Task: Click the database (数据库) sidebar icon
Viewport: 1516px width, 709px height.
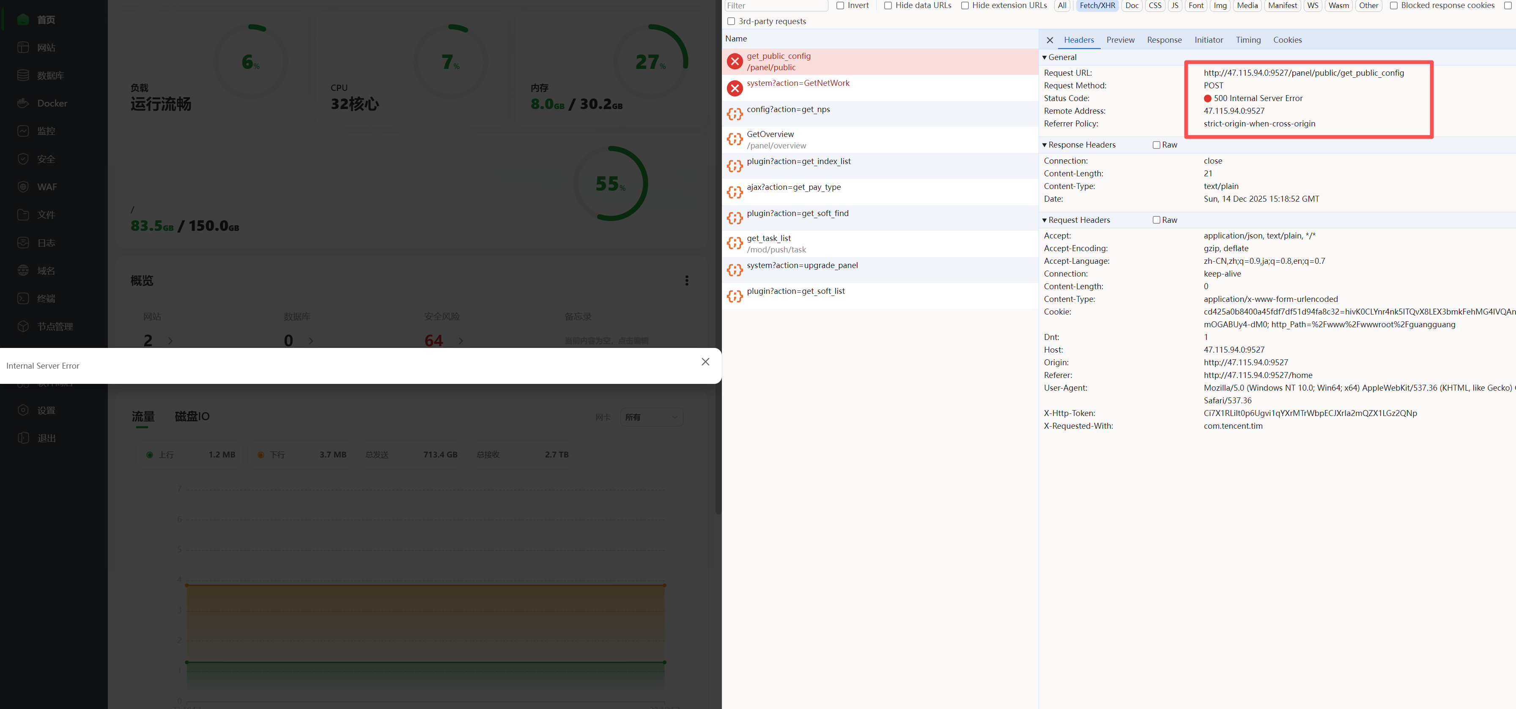Action: 23,75
